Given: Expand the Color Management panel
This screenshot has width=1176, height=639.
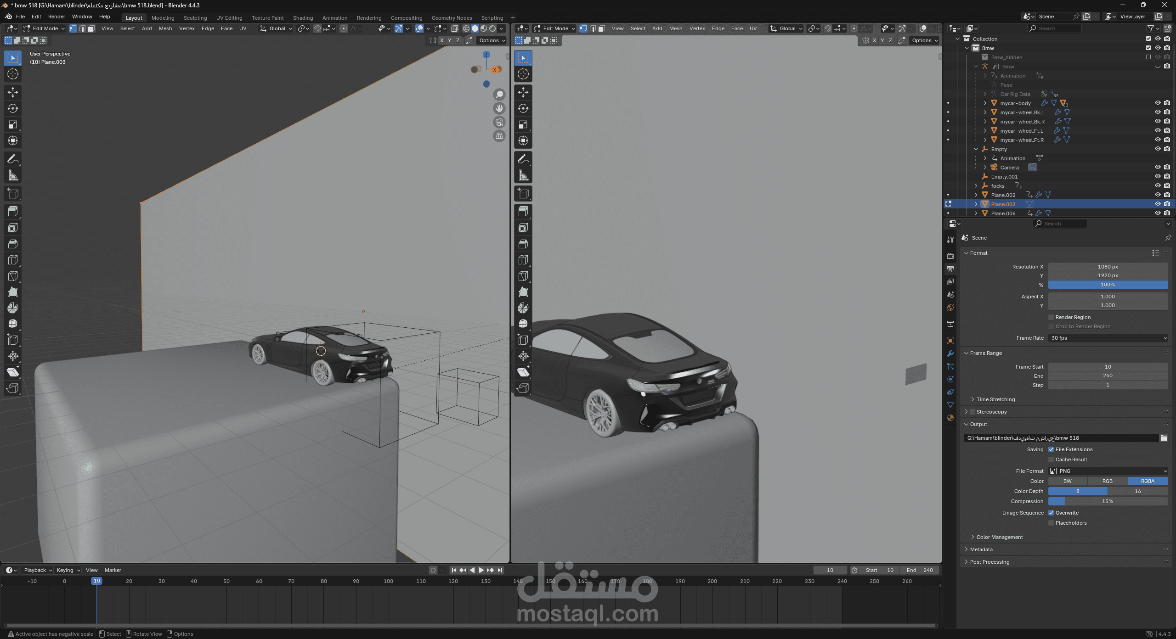Looking at the screenshot, I should click(x=999, y=537).
